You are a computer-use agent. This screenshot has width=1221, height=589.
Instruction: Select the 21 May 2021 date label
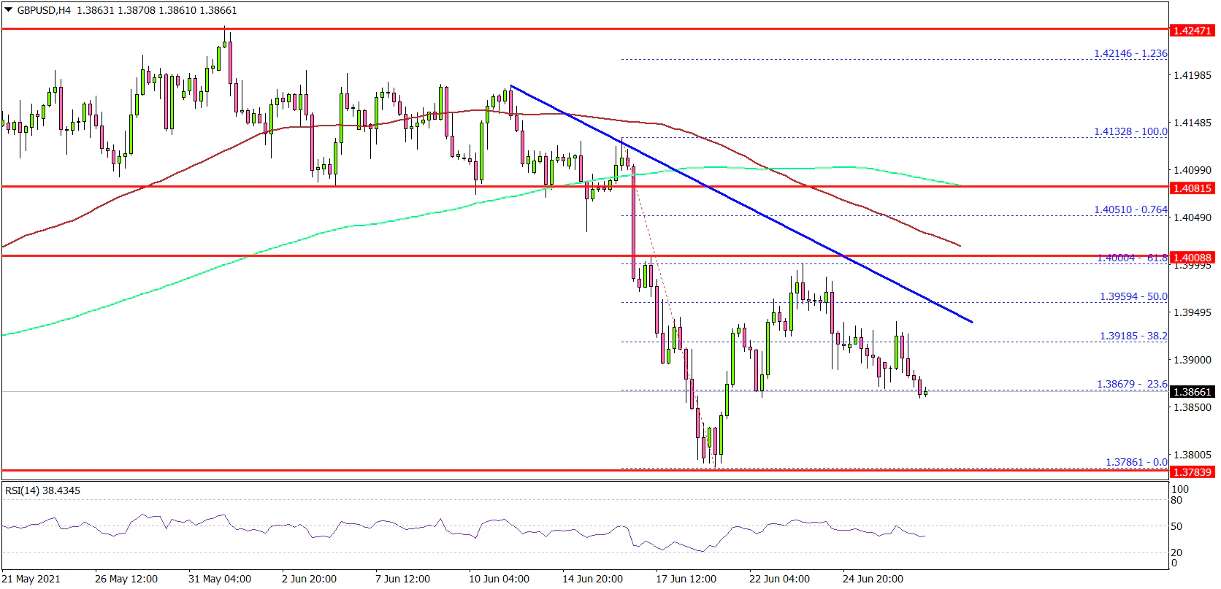32,579
